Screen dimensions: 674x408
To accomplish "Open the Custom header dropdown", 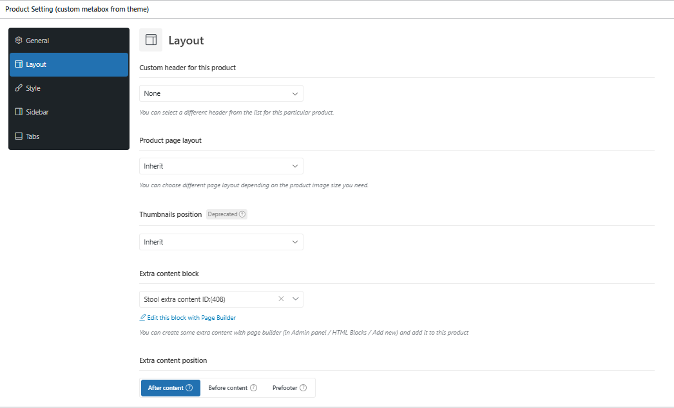I will (221, 93).
